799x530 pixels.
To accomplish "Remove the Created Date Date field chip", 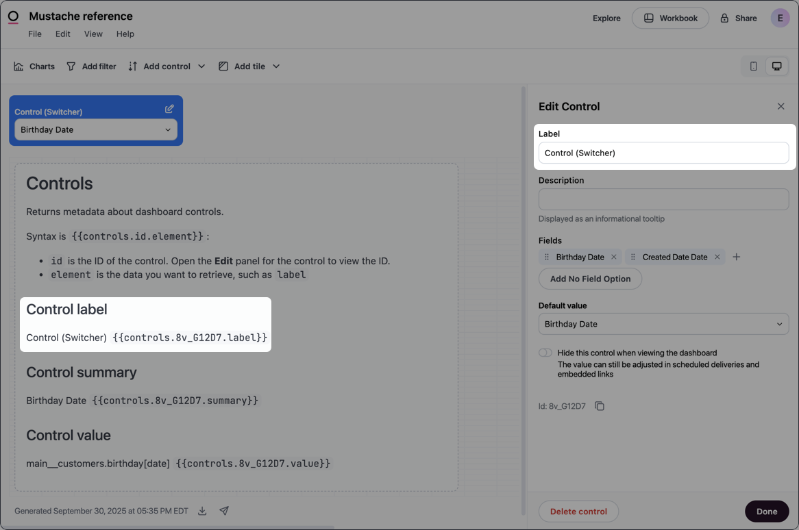I will (717, 256).
